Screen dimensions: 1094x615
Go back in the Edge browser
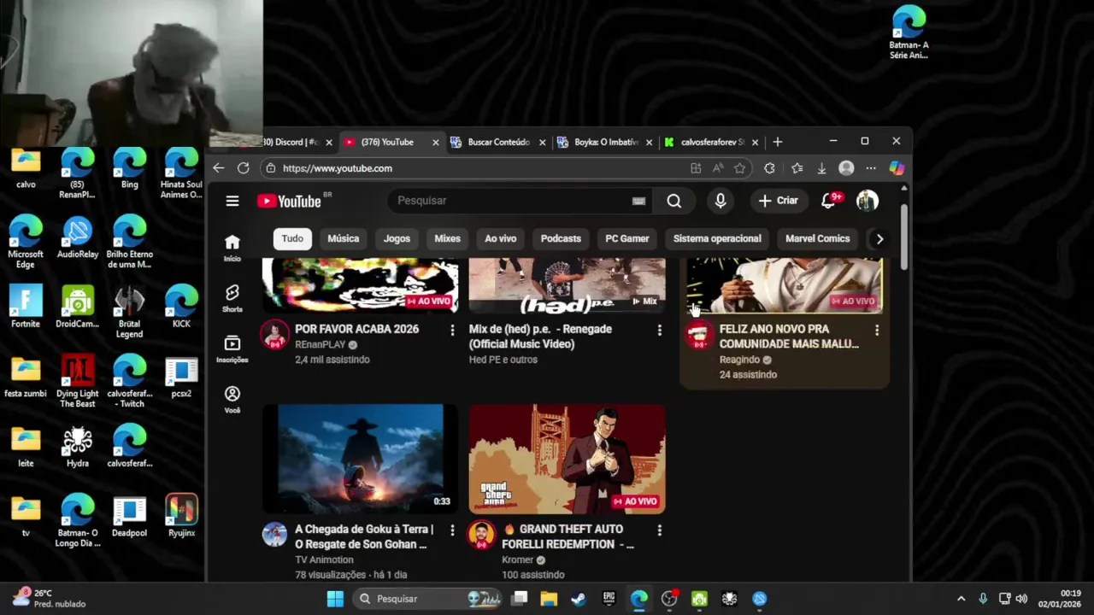pos(219,168)
